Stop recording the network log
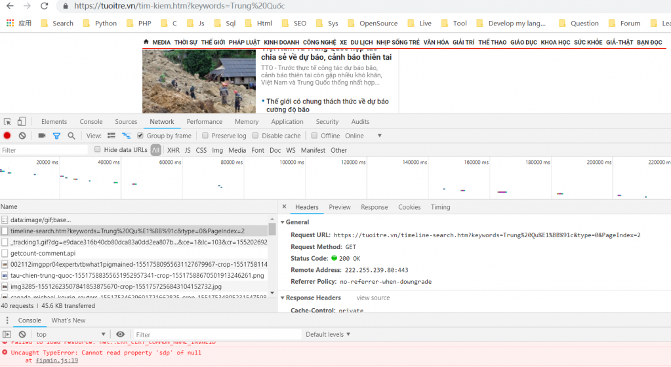Viewport: 671px width, 367px height. [7, 136]
